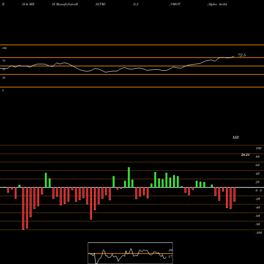Click the 30 level label on RSI chart

tap(4, 78)
